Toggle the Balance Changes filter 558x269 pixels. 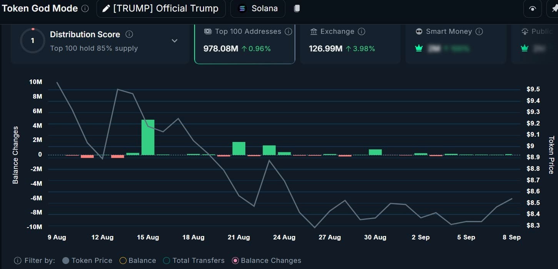click(x=267, y=261)
